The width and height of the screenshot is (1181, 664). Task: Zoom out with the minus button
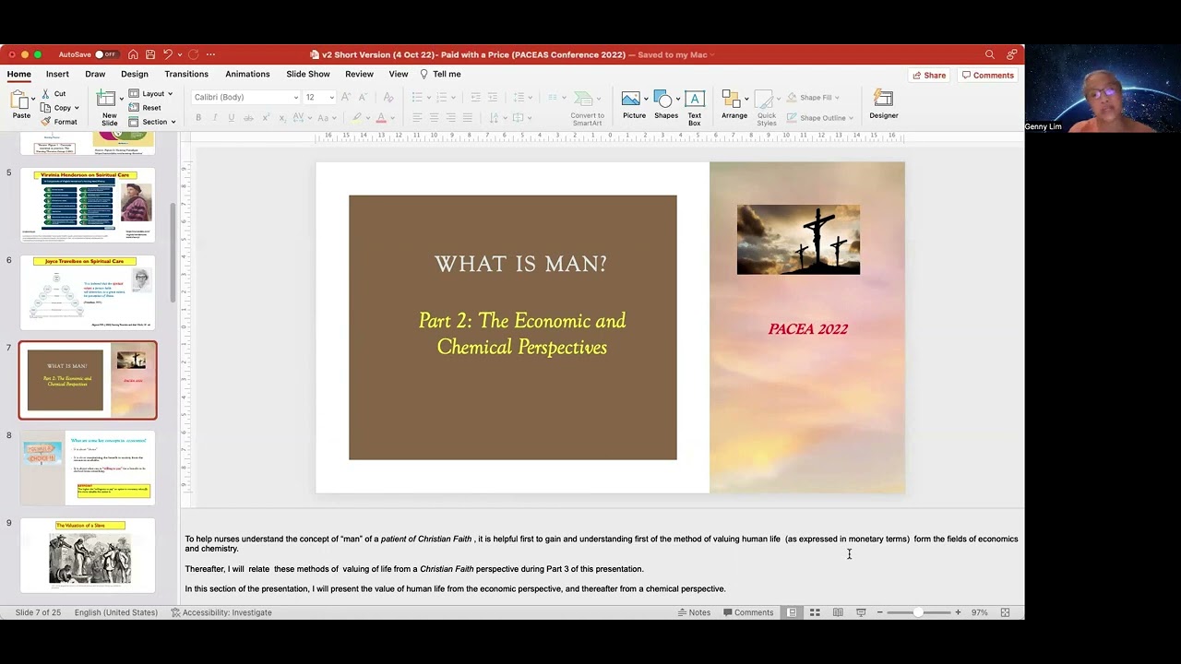click(879, 612)
